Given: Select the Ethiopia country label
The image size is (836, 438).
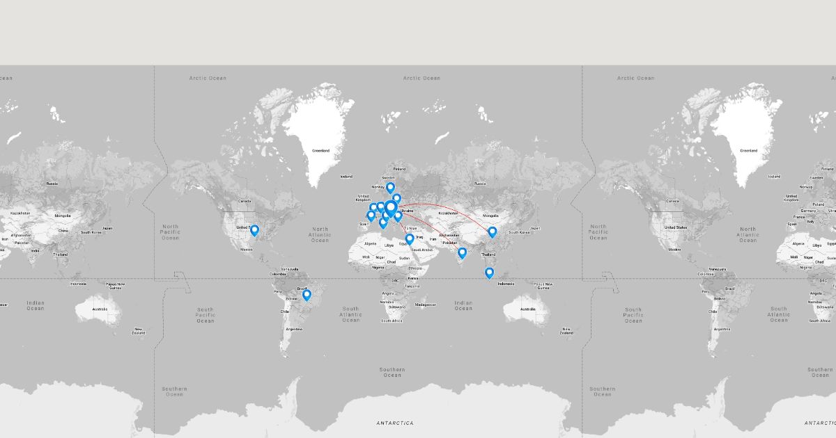Looking at the screenshot, I should click(x=415, y=268).
